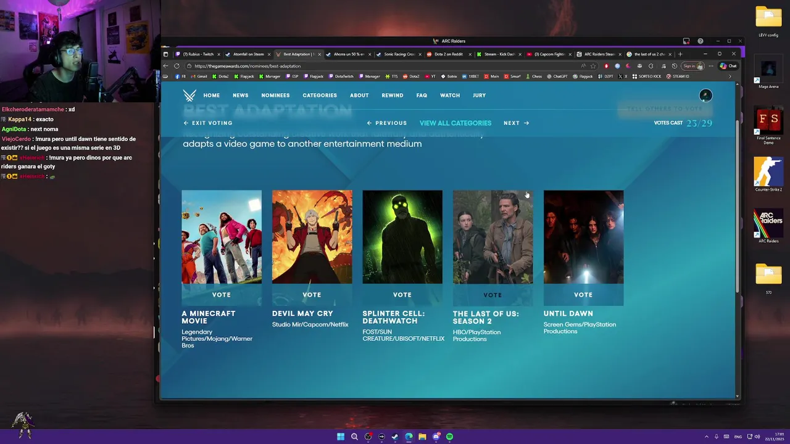
Task: Show hidden system tray icons chevron
Action: point(707,437)
